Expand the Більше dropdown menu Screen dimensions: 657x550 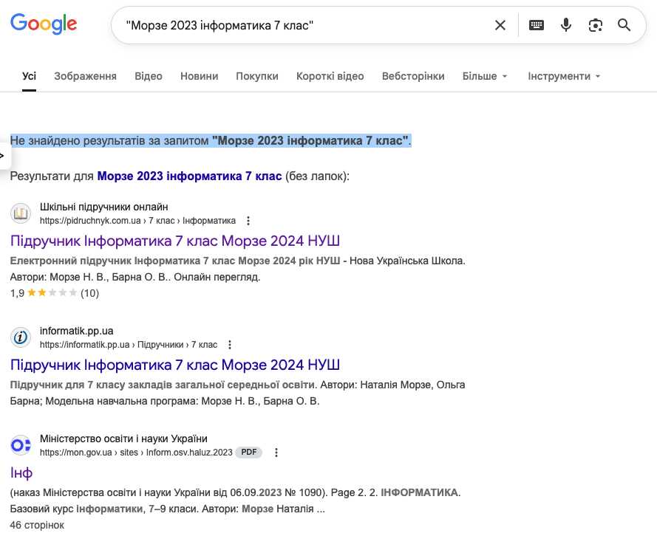pos(485,76)
